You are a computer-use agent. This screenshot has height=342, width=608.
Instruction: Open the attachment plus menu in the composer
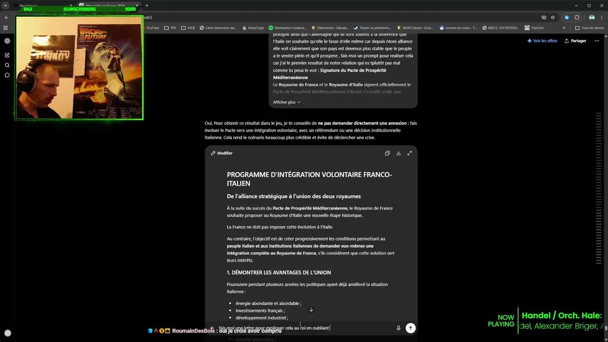coord(212,328)
